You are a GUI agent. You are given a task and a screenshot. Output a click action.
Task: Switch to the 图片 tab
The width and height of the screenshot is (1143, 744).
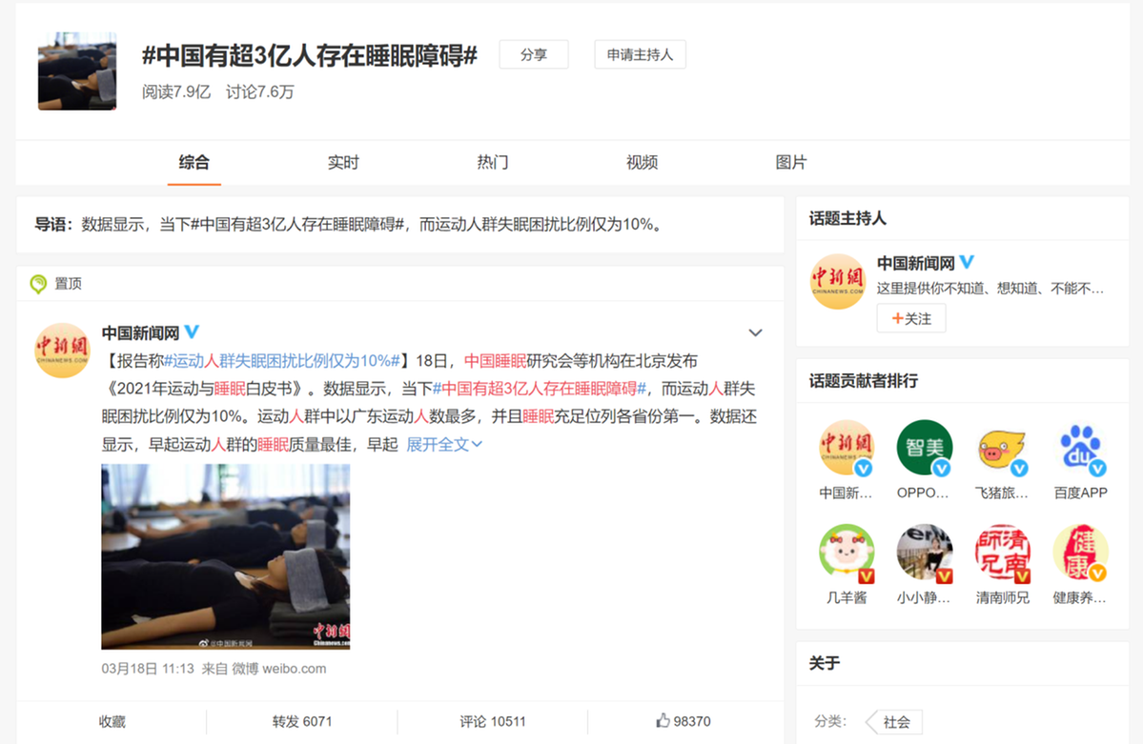(x=791, y=162)
